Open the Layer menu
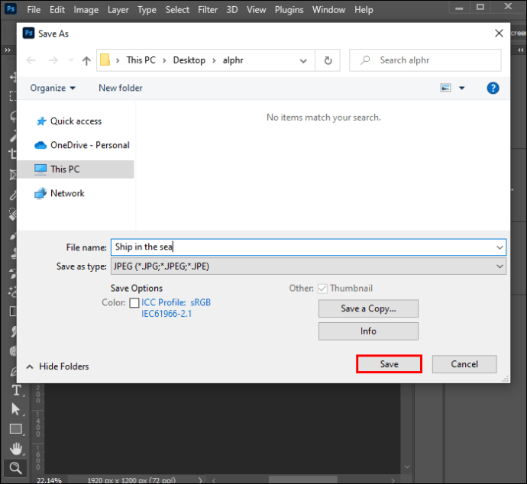Image resolution: width=527 pixels, height=484 pixels. click(x=118, y=10)
